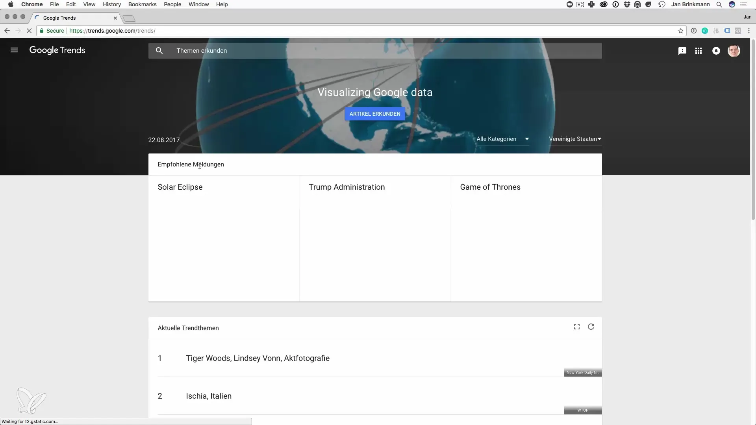This screenshot has height=425, width=756.
Task: Open the Dropbox menu bar icon
Action: click(x=627, y=4)
